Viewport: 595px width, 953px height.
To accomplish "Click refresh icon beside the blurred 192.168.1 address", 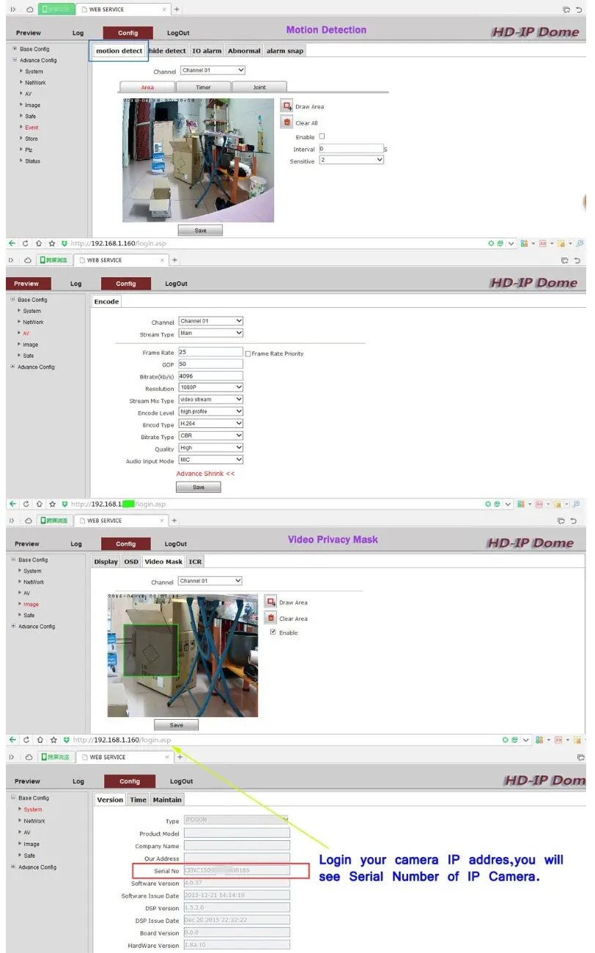I will [x=26, y=504].
